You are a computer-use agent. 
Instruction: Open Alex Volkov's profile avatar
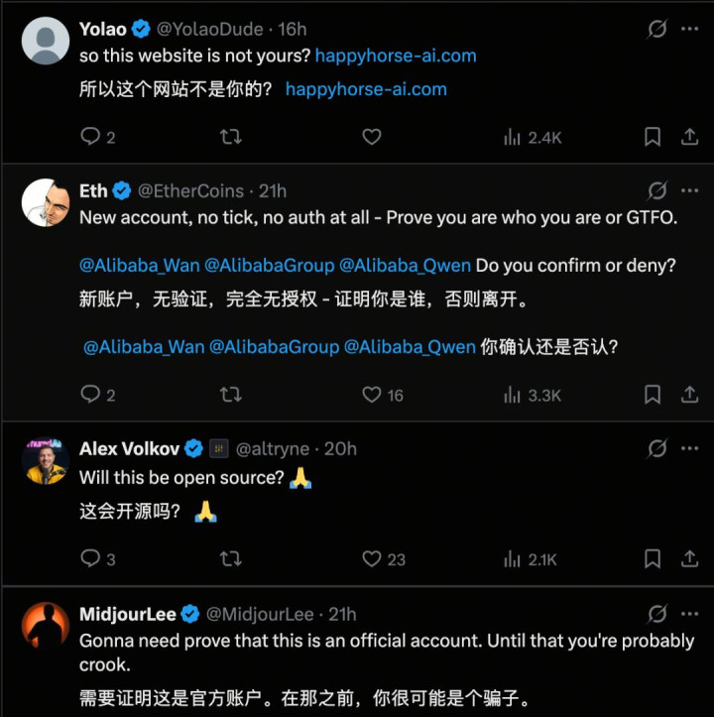pos(46,461)
